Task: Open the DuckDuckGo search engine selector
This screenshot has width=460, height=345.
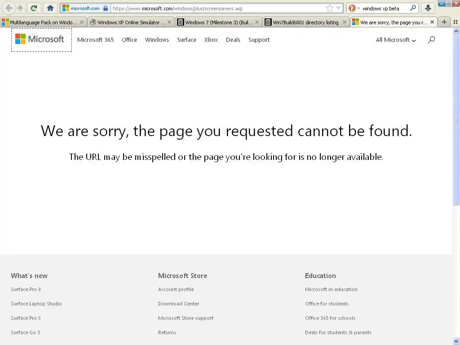Action: coord(354,8)
